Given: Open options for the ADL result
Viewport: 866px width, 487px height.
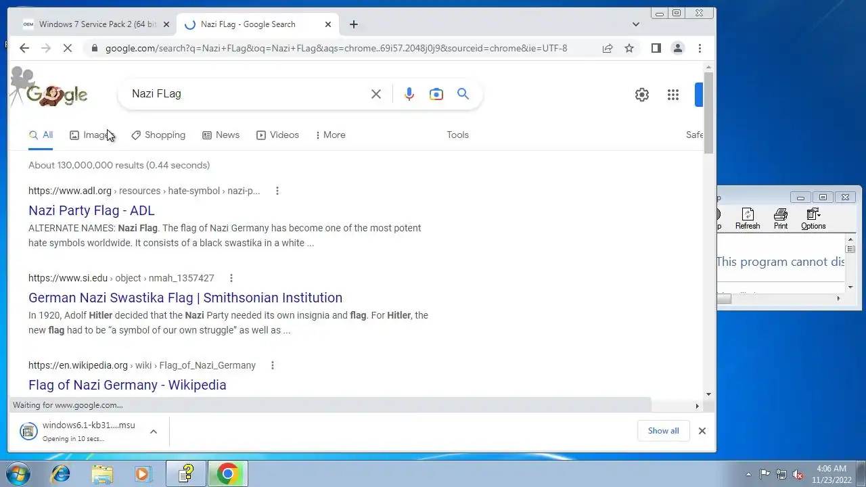Looking at the screenshot, I should 277,191.
